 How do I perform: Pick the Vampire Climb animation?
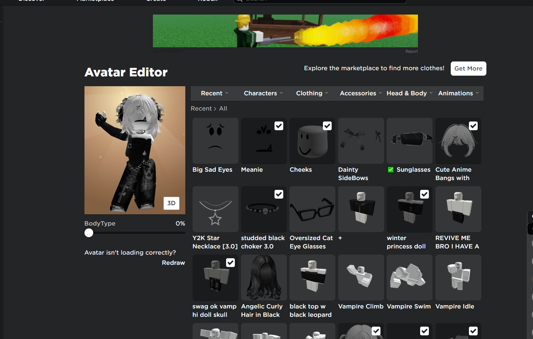[x=361, y=278]
